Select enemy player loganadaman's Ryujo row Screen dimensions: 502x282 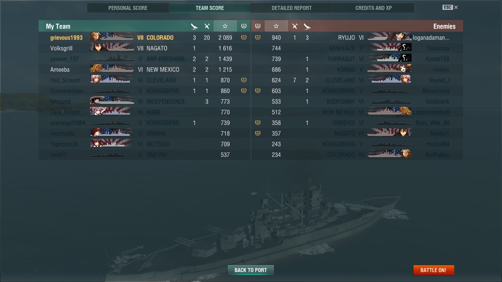tap(357, 37)
